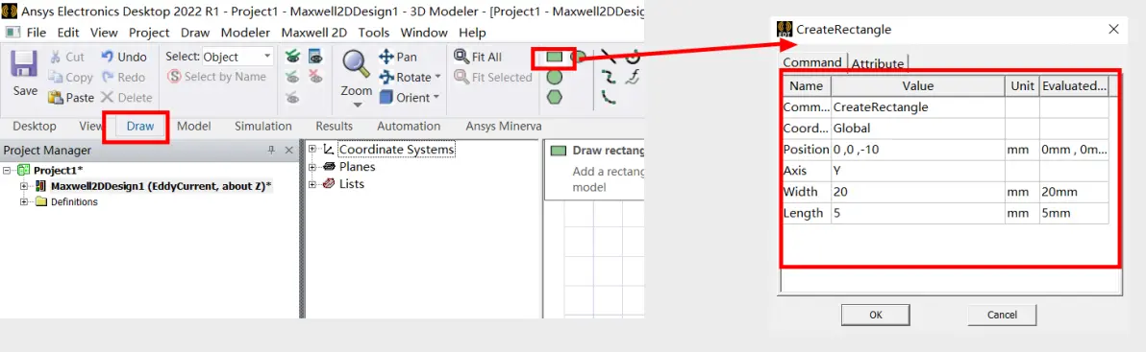
Task: Switch to the Model ribbon tab
Action: pyautogui.click(x=193, y=126)
